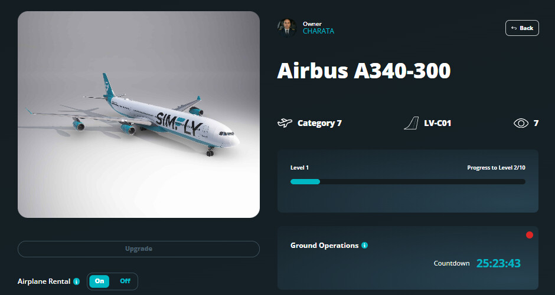555x295 pixels.
Task: Click the Category 7 label
Action: click(319, 123)
